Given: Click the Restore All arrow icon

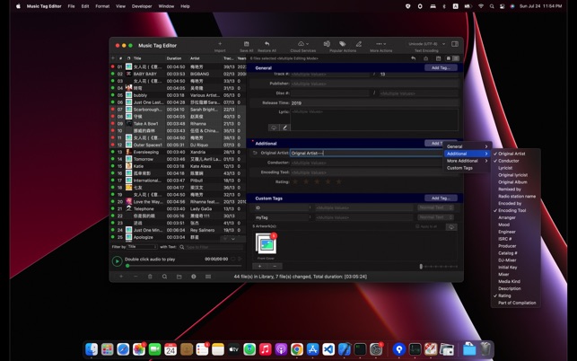Looking at the screenshot, I should point(267,44).
